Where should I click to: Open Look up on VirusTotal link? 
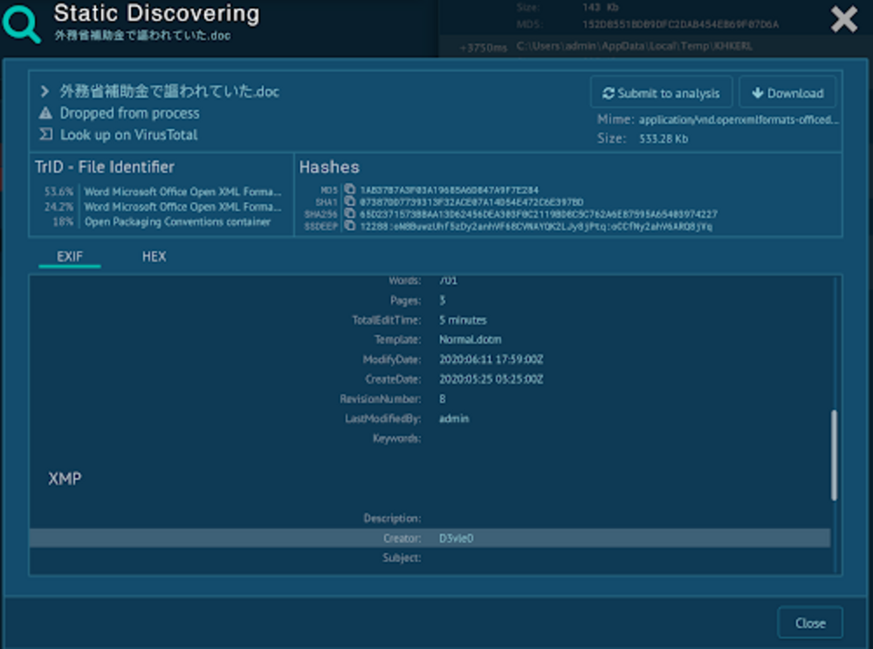[128, 135]
